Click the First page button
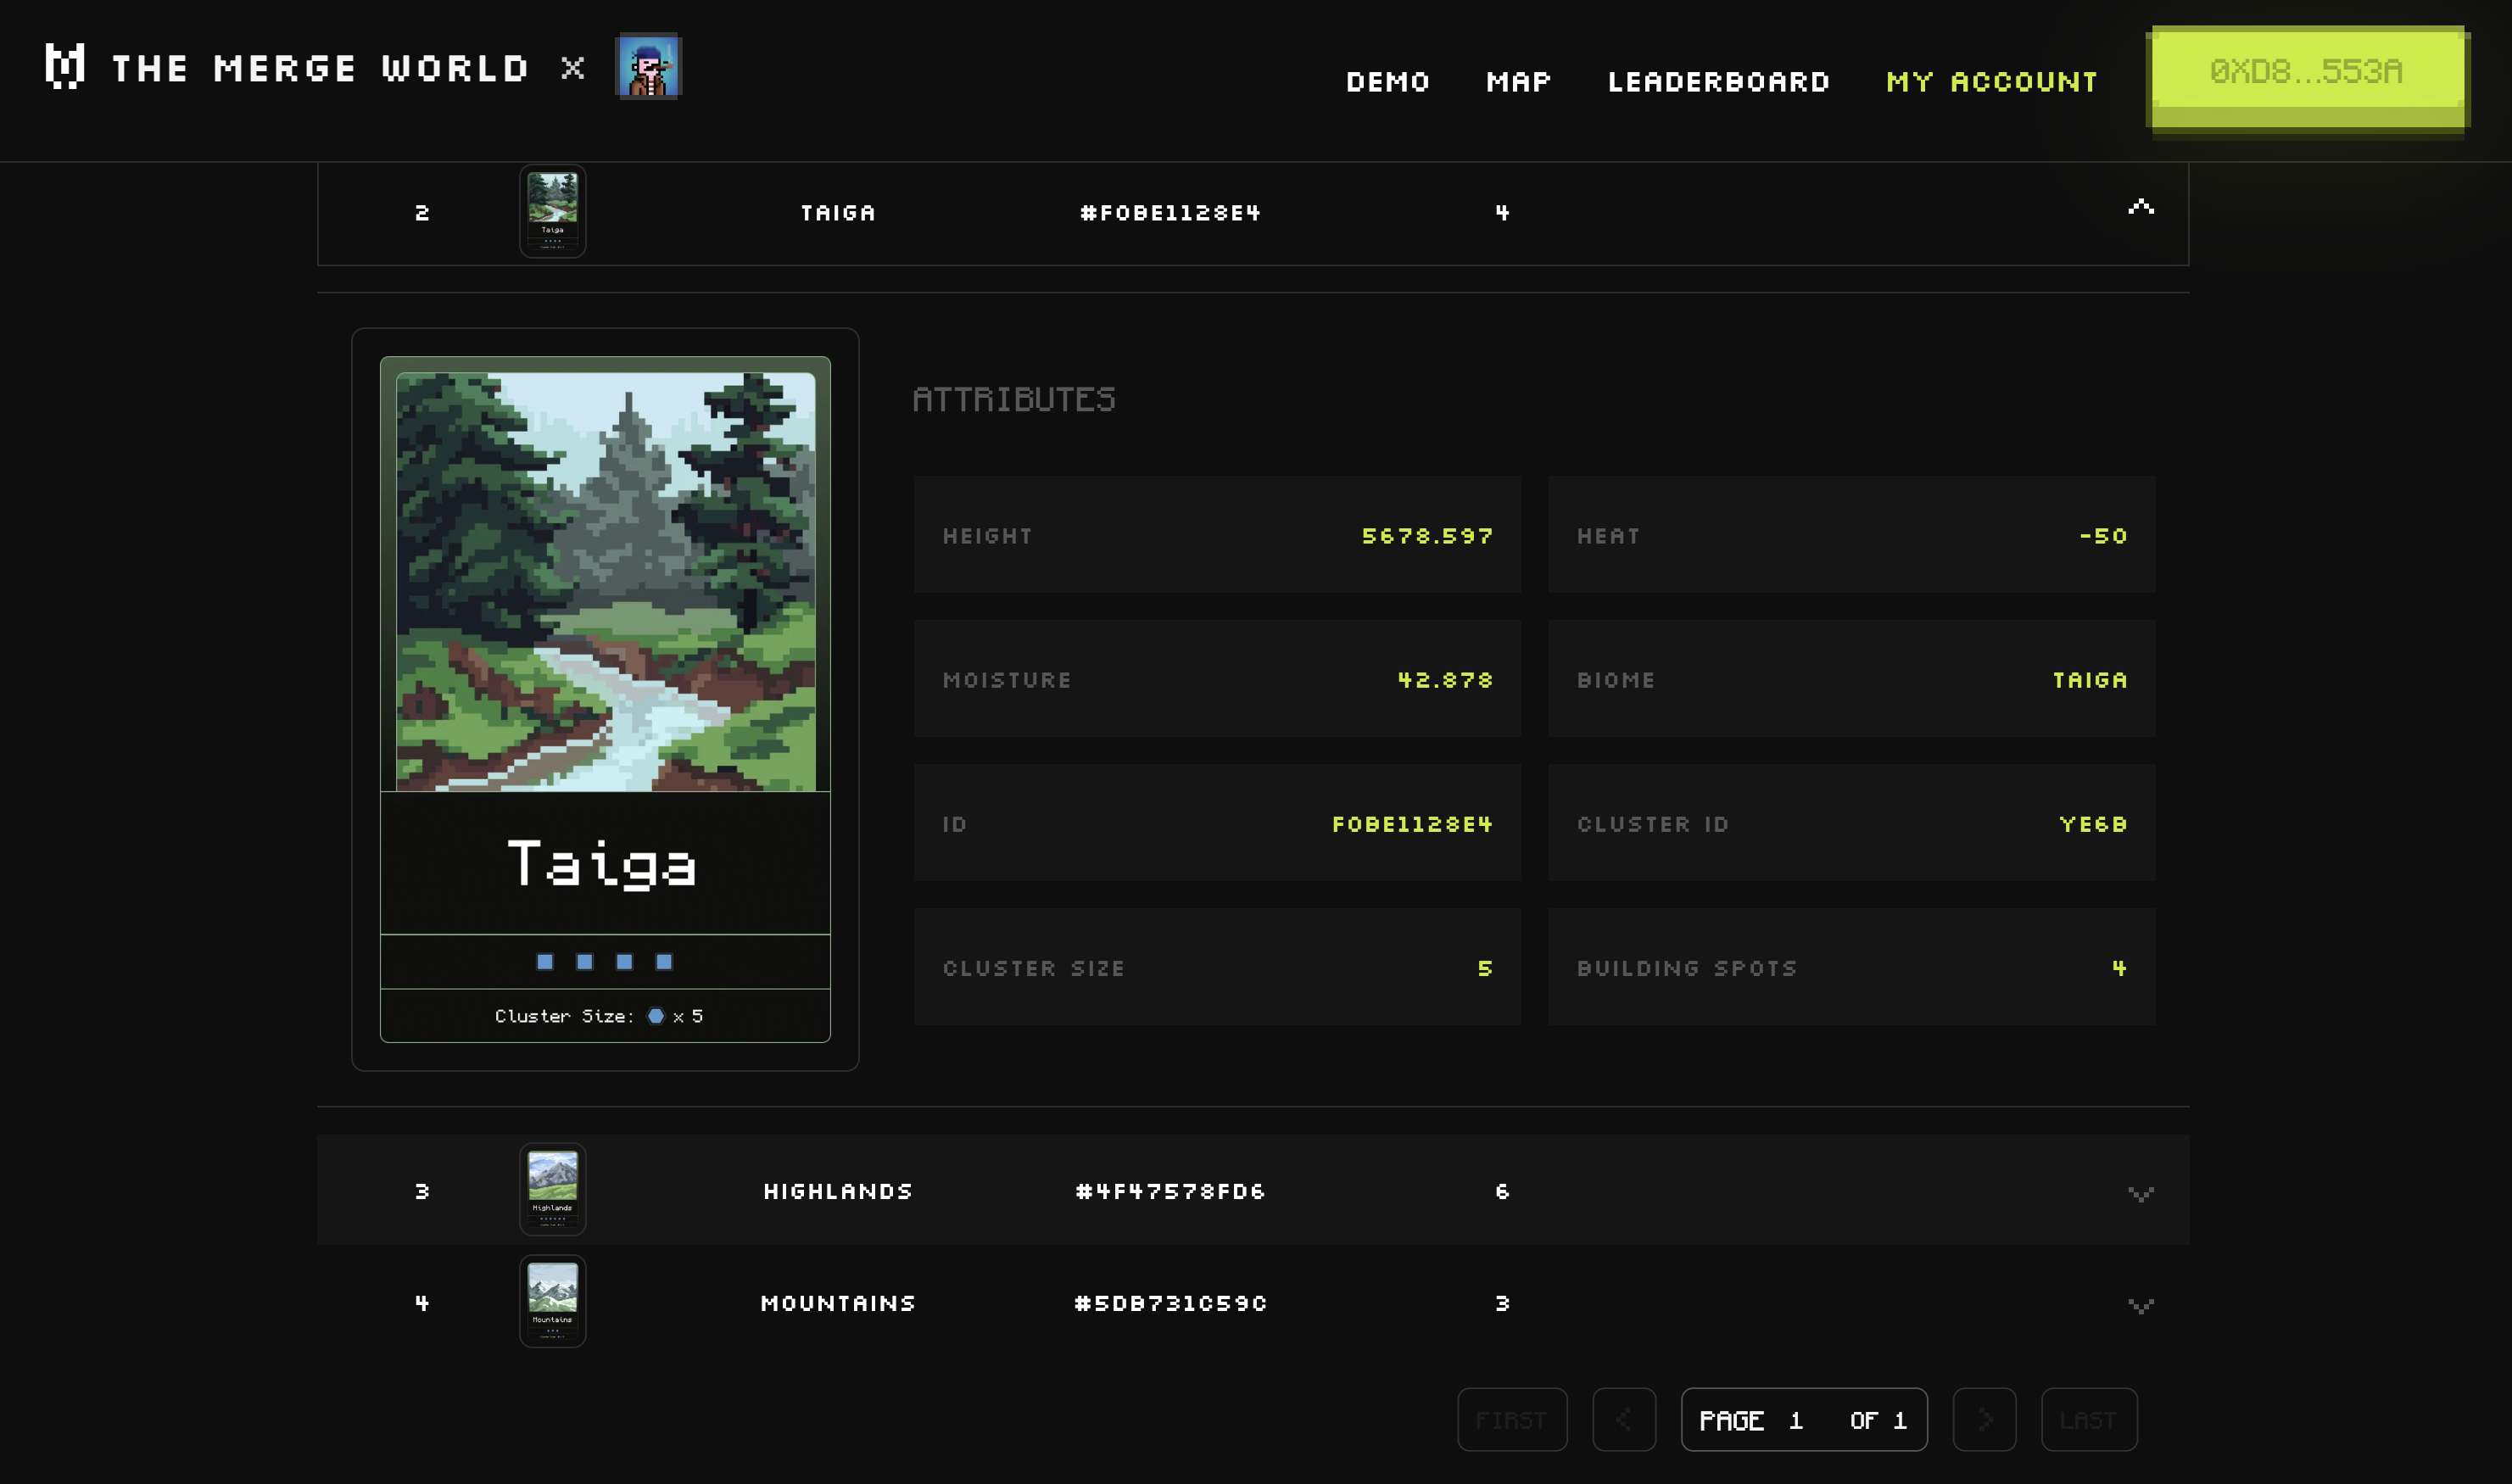This screenshot has height=1484, width=2512. [1511, 1420]
